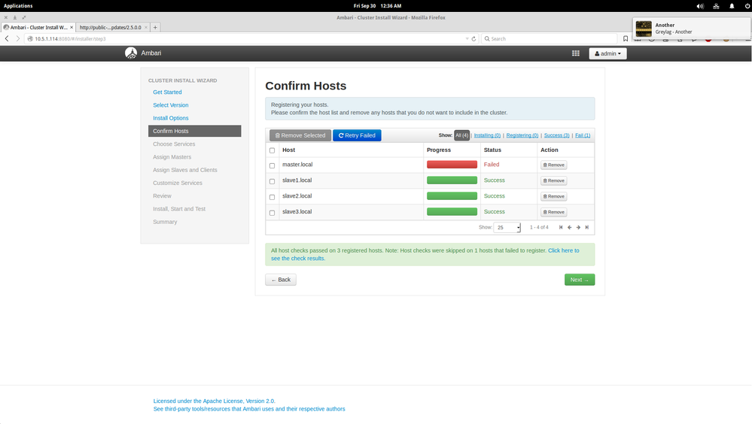The width and height of the screenshot is (752, 424).
Task: Click the Customize Services step
Action: click(x=178, y=183)
